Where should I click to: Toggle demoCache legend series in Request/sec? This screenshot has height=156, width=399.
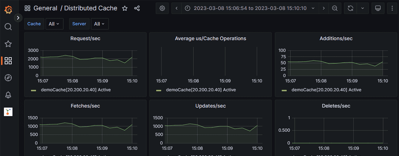(76, 90)
